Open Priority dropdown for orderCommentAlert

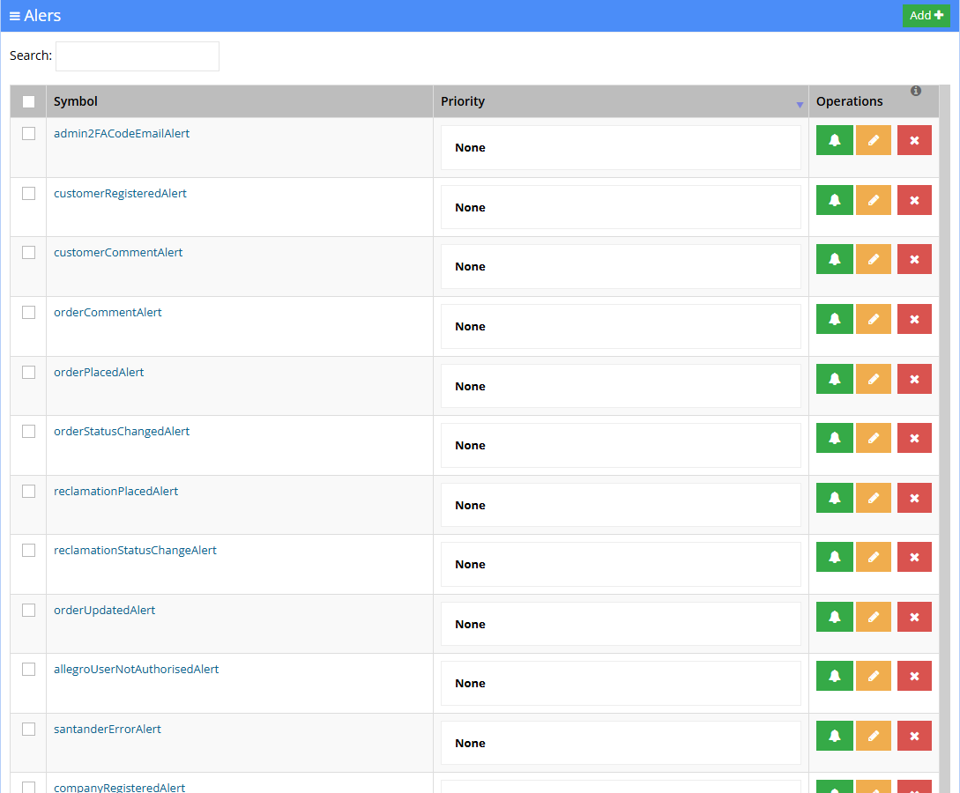(x=621, y=326)
